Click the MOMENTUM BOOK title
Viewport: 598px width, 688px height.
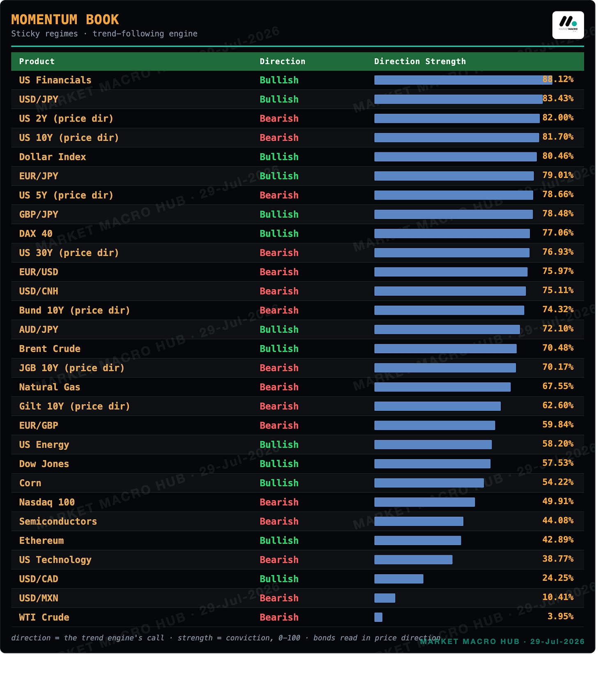[65, 20]
